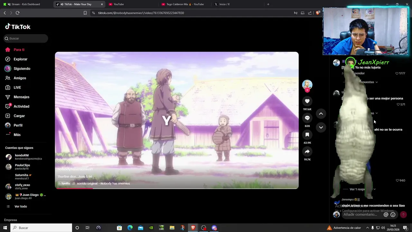Go to next video with down arrow
The image size is (412, 232).
tap(321, 127)
